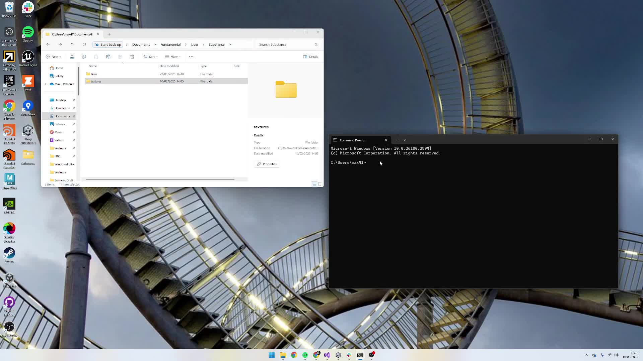Add a new Command Prompt tab
This screenshot has height=361, width=643.
[x=397, y=140]
